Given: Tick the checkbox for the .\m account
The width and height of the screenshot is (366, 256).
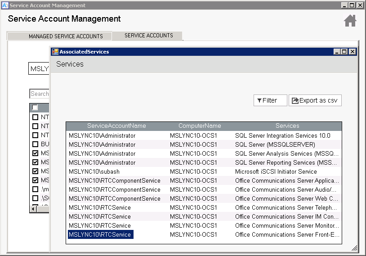Looking at the screenshot, I should point(35,189).
